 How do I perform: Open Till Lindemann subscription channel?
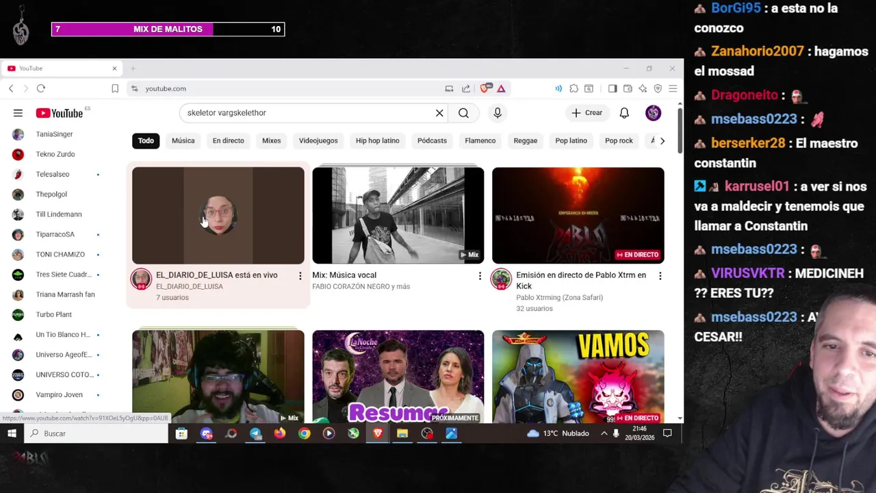(x=58, y=214)
